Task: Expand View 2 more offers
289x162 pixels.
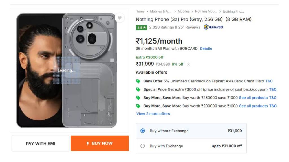Action: click(x=153, y=114)
